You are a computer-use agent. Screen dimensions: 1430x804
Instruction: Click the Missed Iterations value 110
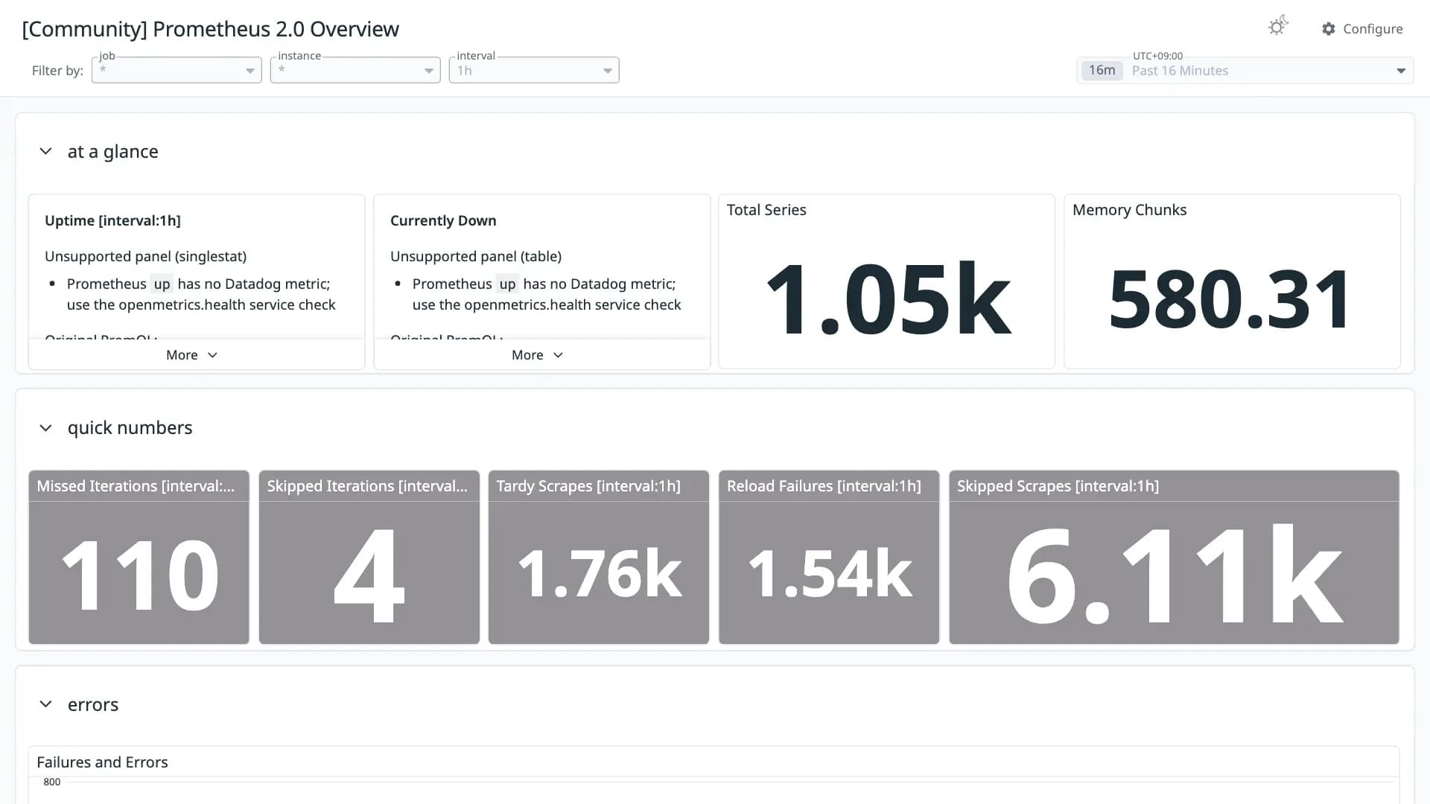coord(139,574)
